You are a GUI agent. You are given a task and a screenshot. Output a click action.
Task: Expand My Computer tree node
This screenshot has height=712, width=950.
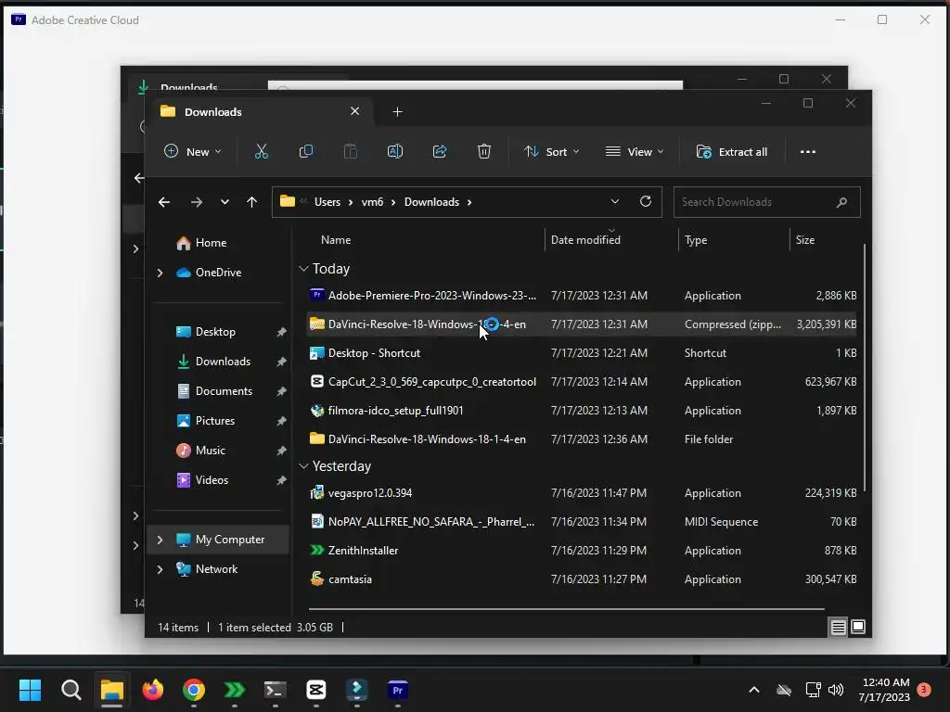pyautogui.click(x=160, y=540)
